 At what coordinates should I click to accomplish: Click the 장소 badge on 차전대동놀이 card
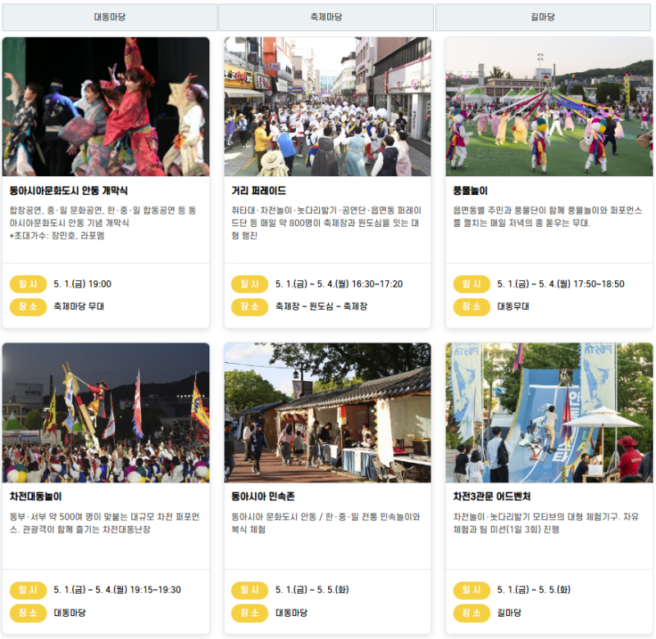point(28,613)
